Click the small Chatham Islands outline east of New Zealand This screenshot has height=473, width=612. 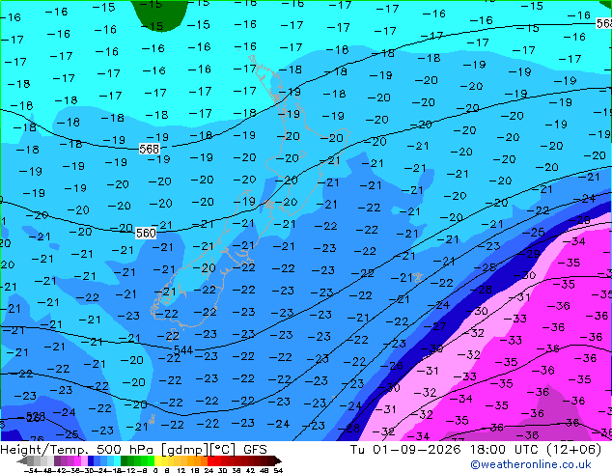pos(418,277)
